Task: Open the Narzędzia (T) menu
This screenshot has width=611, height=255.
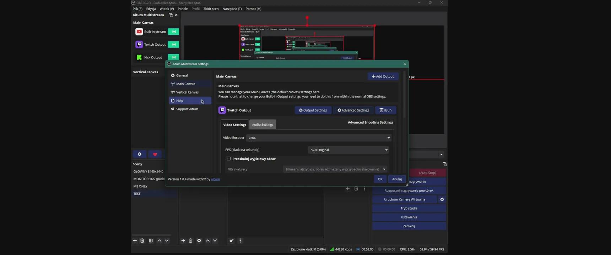Action: 232,9
